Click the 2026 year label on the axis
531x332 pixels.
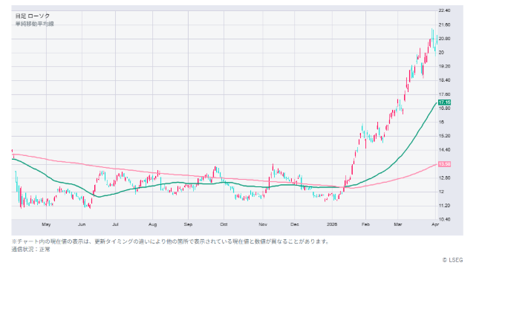click(332, 224)
